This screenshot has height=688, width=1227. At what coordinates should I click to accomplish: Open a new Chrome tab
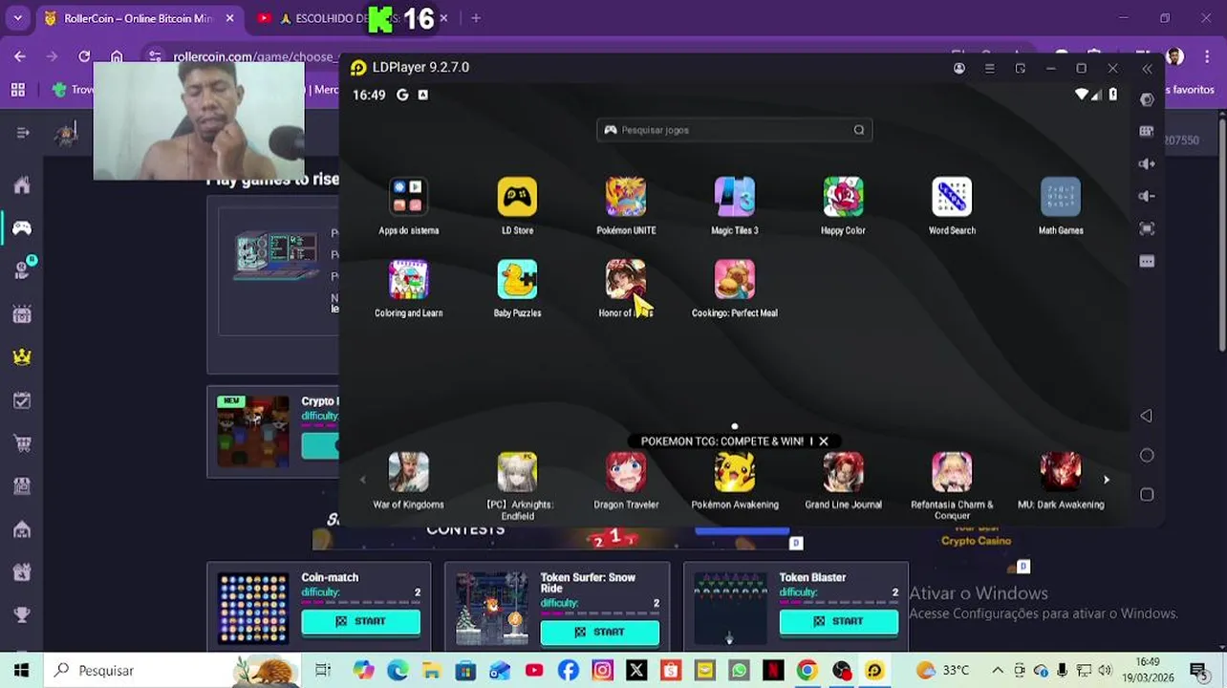[475, 18]
